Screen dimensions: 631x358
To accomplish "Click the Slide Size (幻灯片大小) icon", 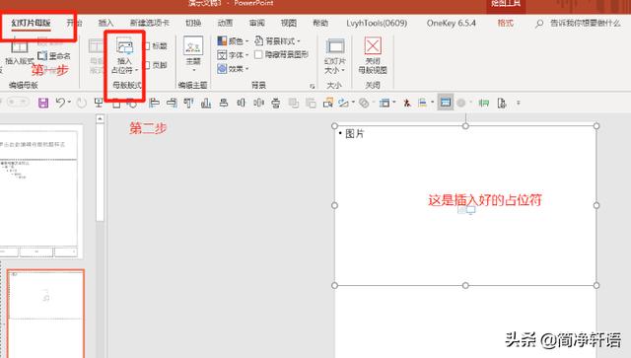I will pyautogui.click(x=335, y=46).
